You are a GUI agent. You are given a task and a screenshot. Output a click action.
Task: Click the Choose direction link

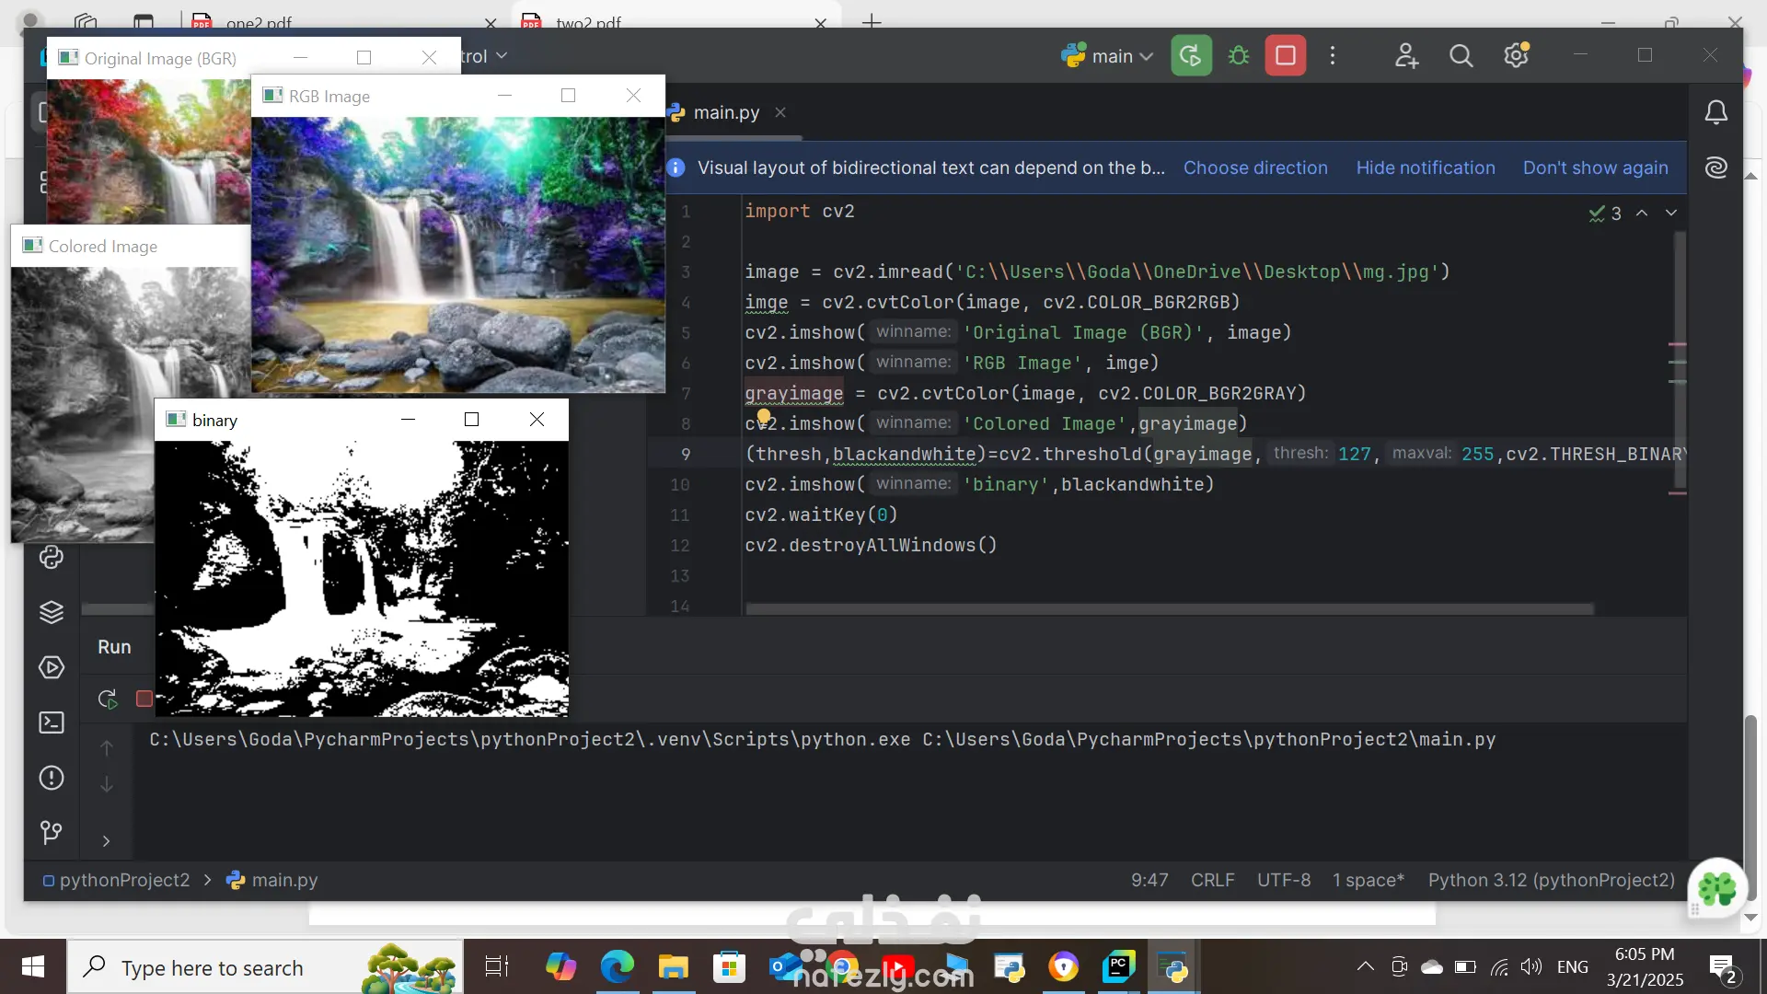pos(1255,168)
